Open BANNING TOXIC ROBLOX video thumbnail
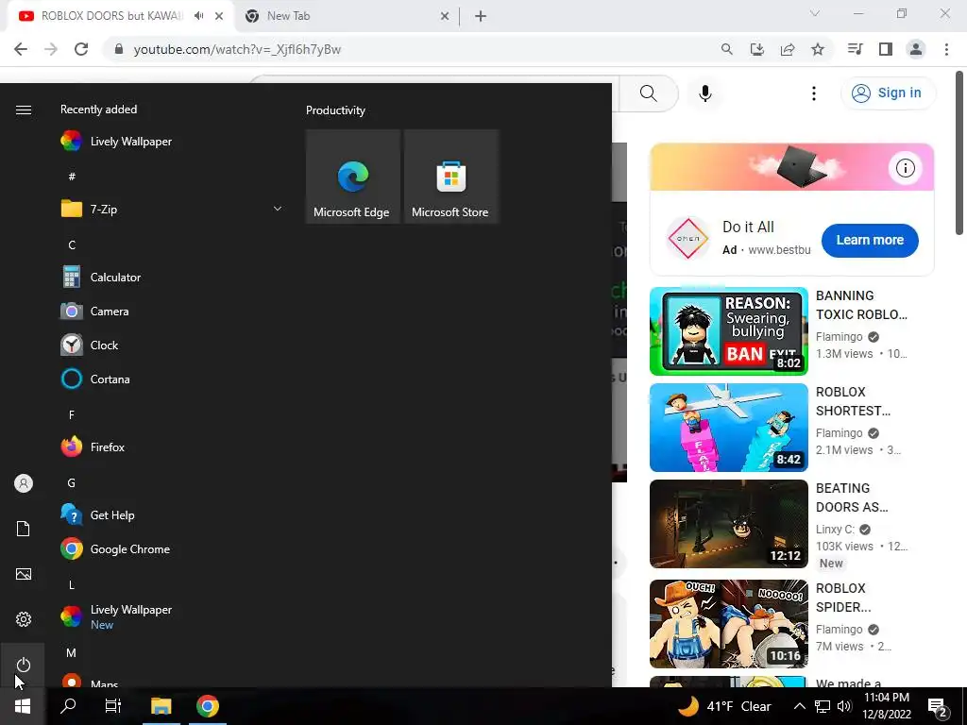This screenshot has height=725, width=967. pos(728,331)
